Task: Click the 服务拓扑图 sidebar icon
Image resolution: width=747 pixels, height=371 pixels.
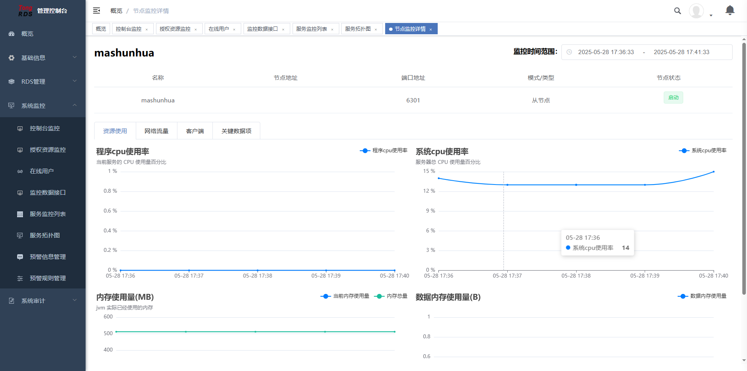Action: [x=20, y=236]
